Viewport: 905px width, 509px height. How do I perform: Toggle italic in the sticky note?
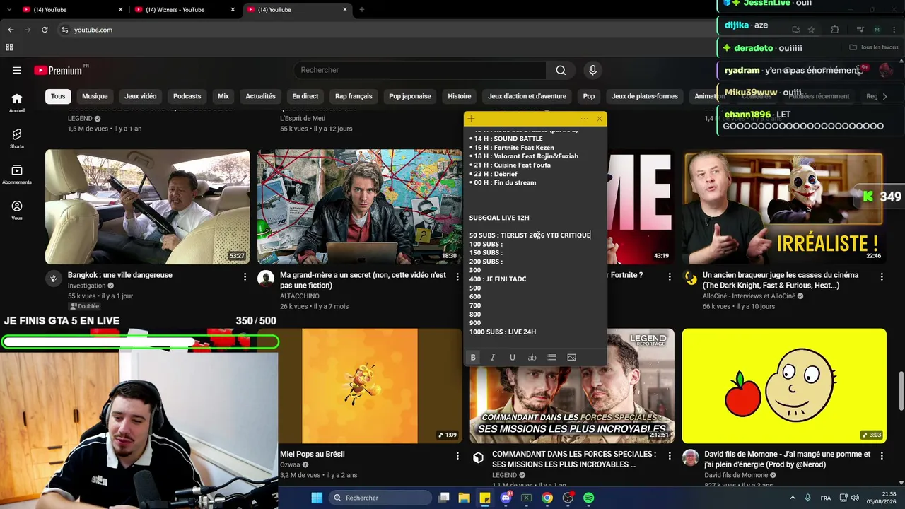[493, 357]
